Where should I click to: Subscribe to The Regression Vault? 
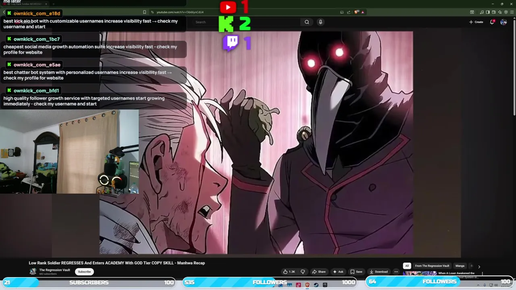[x=84, y=271]
